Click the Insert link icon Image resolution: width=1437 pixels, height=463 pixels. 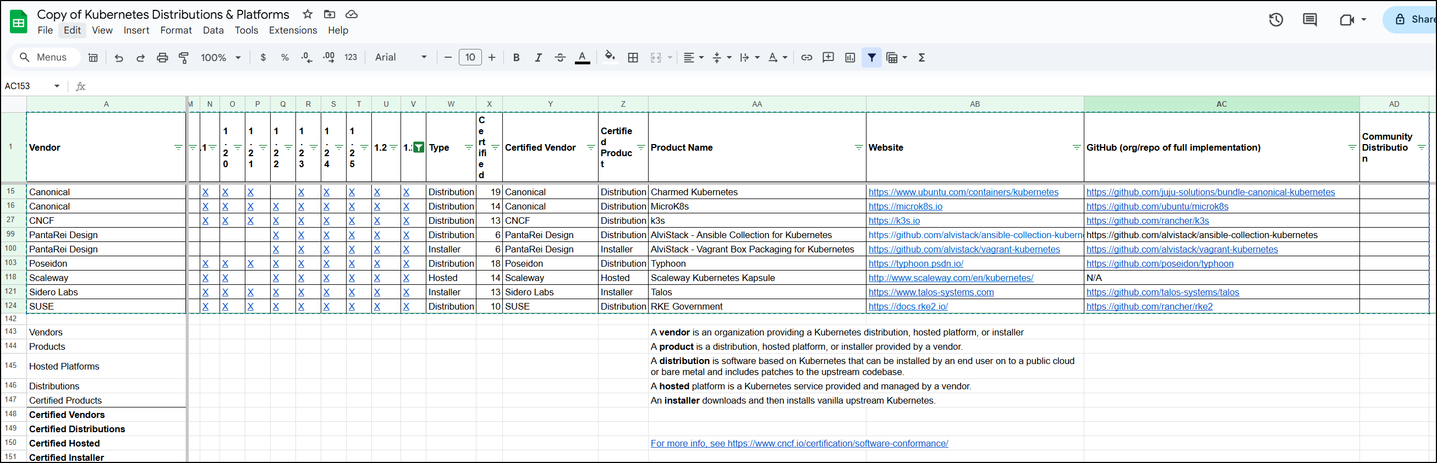(807, 57)
